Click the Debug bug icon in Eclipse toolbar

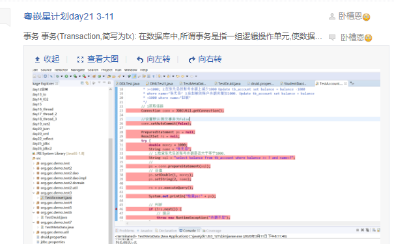pos(57,76)
